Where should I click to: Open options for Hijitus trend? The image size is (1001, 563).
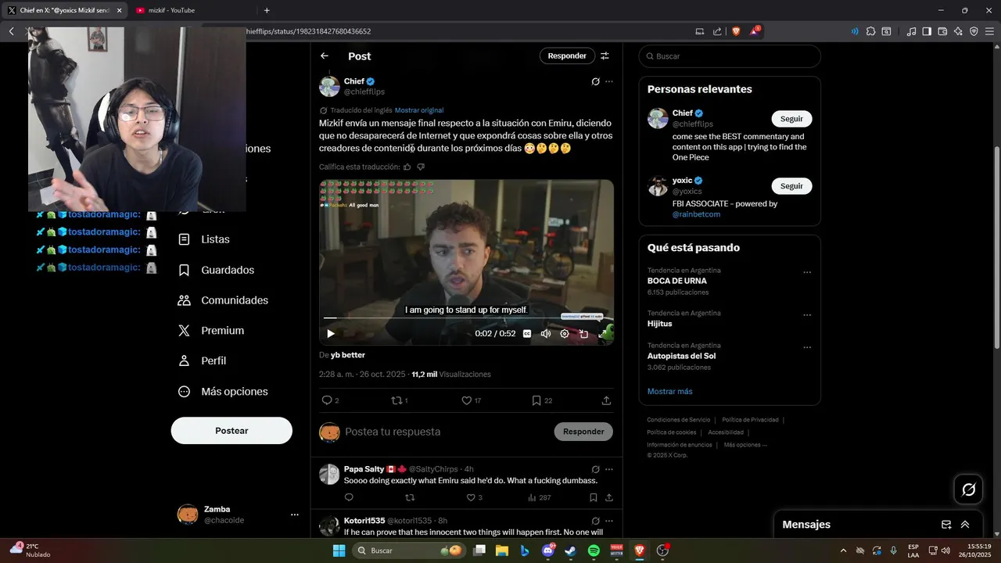[x=807, y=316]
